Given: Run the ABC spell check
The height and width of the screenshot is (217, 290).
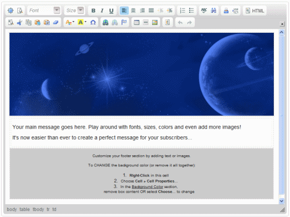Looking at the screenshot, I should click(x=204, y=11).
